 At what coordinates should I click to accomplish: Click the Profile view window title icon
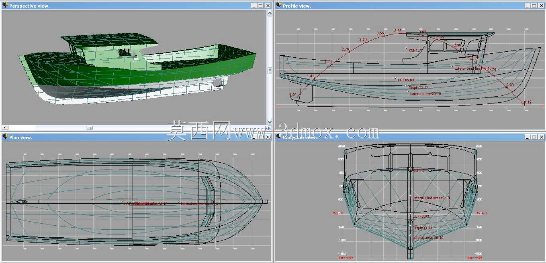pyautogui.click(x=279, y=5)
